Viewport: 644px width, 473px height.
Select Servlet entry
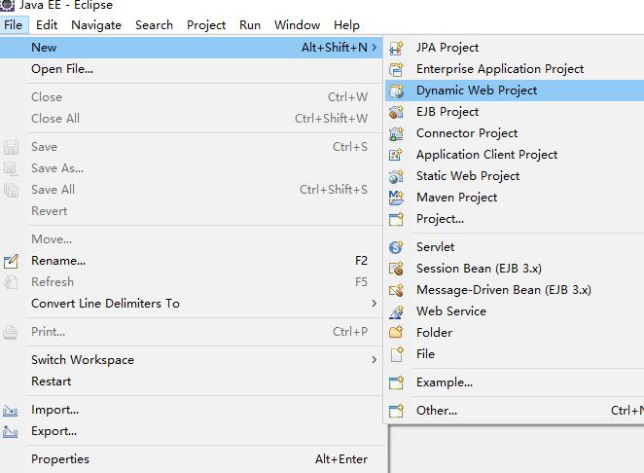click(515, 247)
